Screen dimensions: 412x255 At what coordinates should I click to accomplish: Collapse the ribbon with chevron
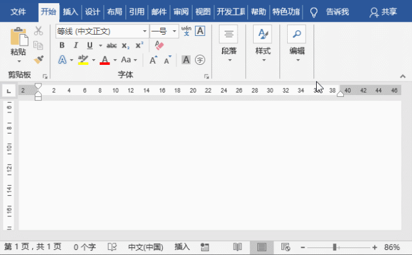tap(403, 76)
